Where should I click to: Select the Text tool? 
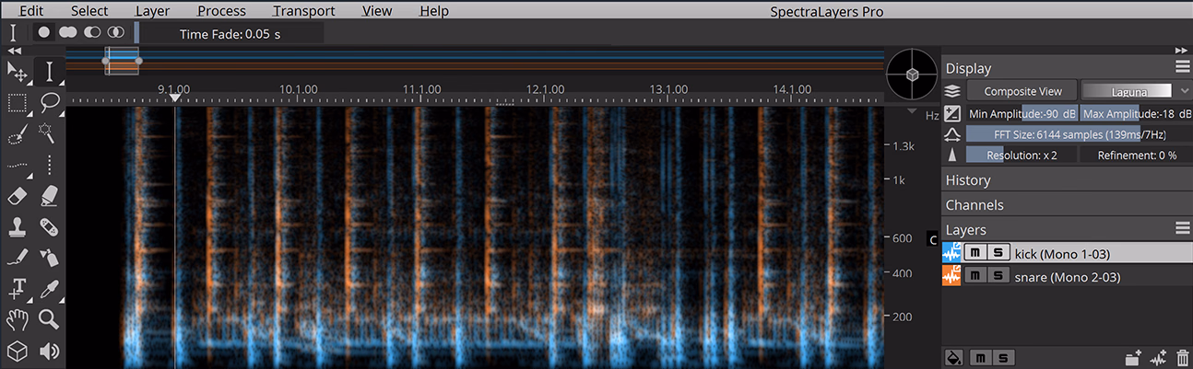click(17, 289)
